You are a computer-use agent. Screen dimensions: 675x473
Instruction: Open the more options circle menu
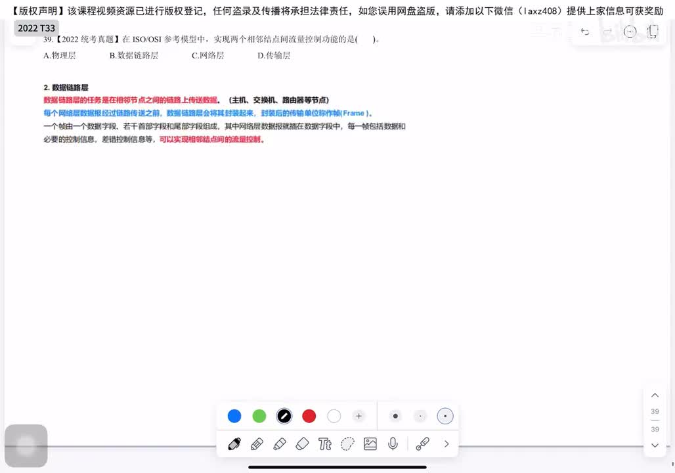[x=630, y=32]
